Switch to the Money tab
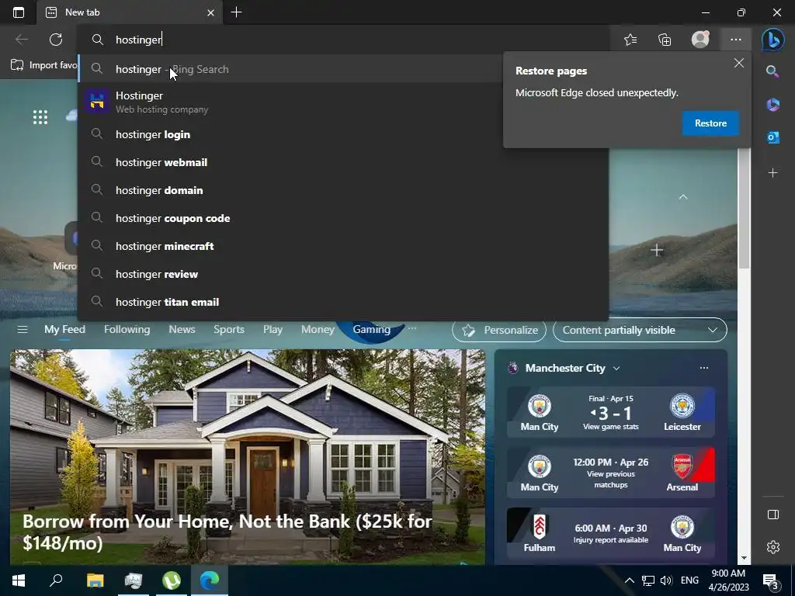This screenshot has width=795, height=596. pyautogui.click(x=318, y=329)
